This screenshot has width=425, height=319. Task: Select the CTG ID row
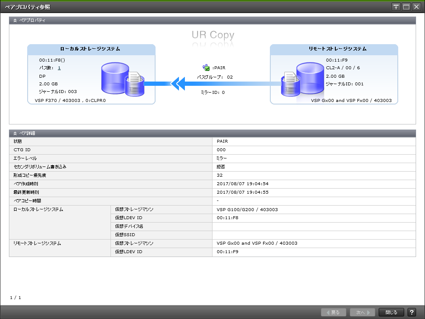(110, 150)
